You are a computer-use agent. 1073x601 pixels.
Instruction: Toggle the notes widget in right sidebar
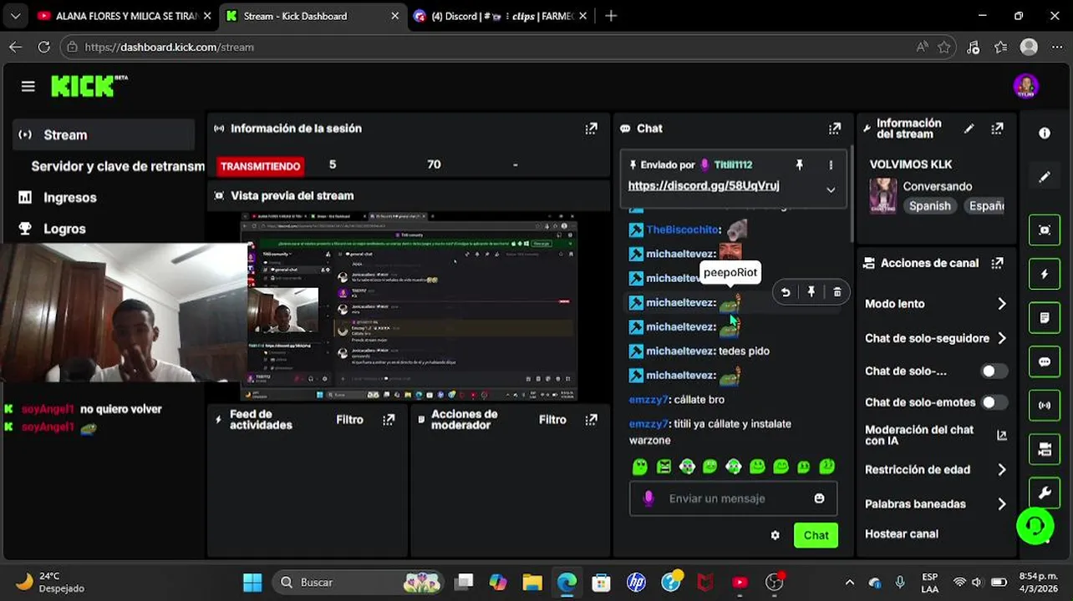tap(1045, 318)
